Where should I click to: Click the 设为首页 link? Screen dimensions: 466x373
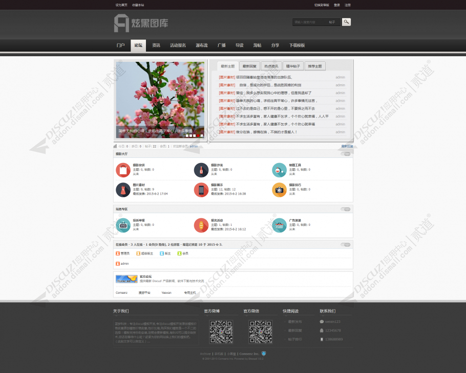pyautogui.click(x=121, y=5)
